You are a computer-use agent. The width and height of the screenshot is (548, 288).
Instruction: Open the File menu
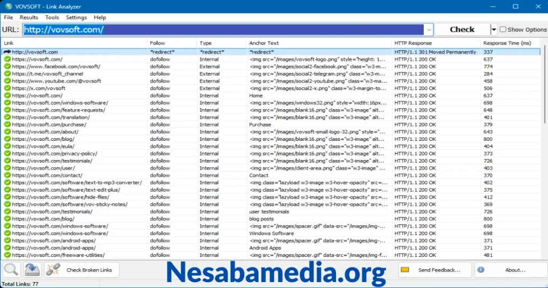(x=9, y=18)
